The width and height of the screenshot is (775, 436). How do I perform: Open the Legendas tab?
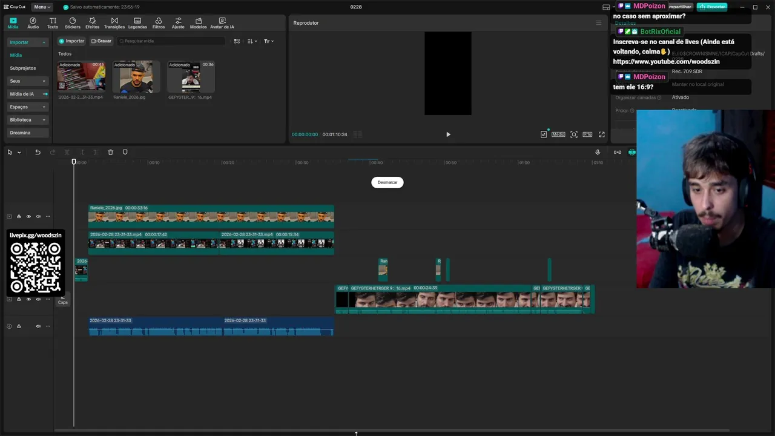(137, 23)
